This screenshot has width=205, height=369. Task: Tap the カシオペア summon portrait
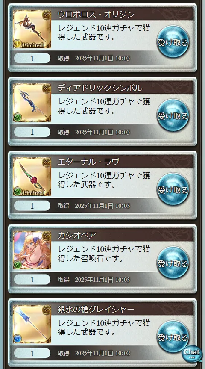32,250
